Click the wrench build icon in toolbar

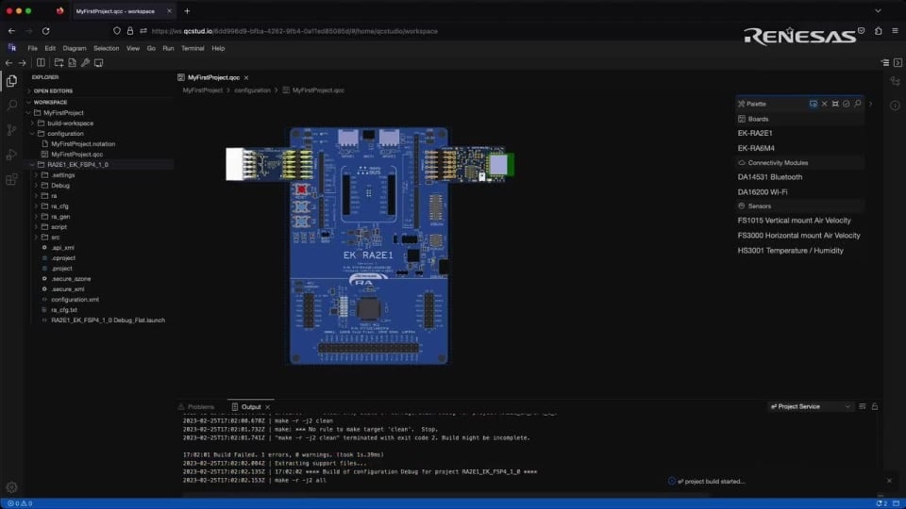tap(85, 63)
